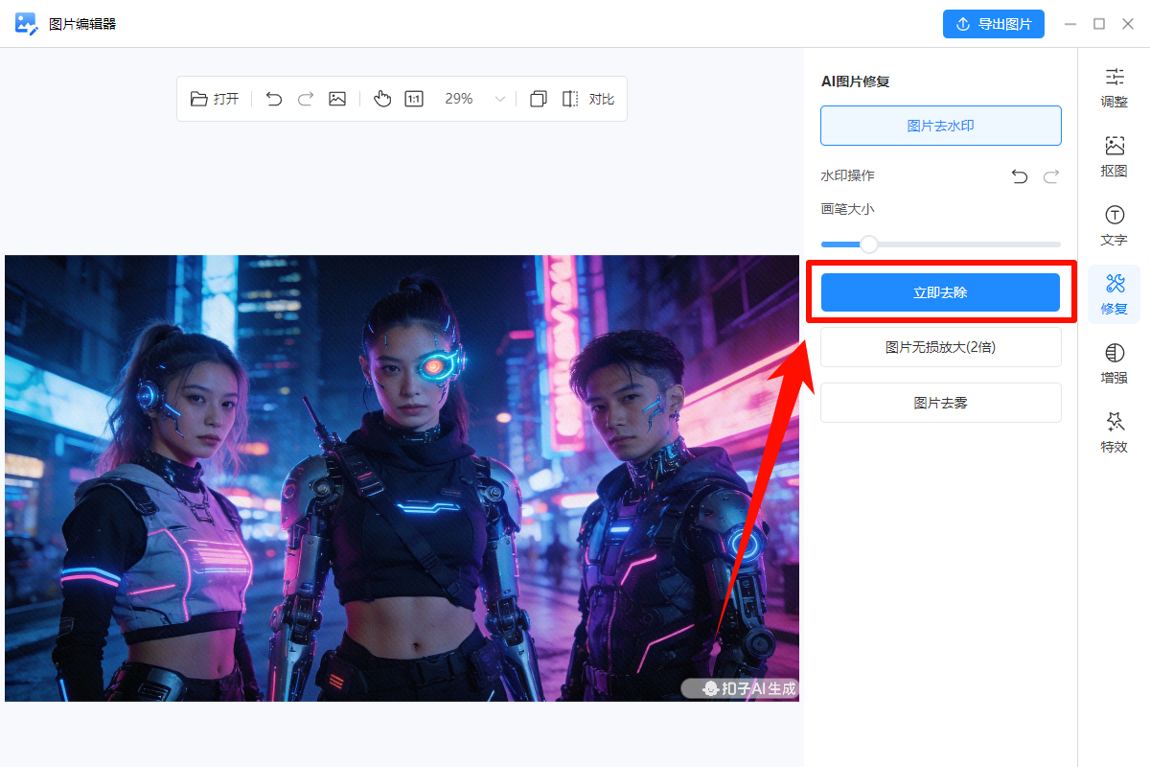Click the duplicate copy icon near 对比
The height and width of the screenshot is (767, 1150).
click(x=538, y=98)
